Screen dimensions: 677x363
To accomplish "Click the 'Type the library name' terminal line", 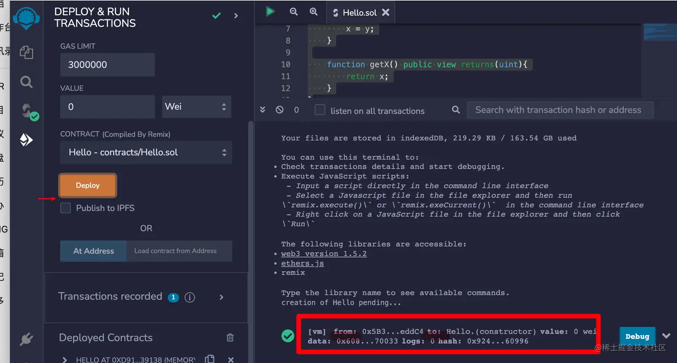I will [x=395, y=293].
